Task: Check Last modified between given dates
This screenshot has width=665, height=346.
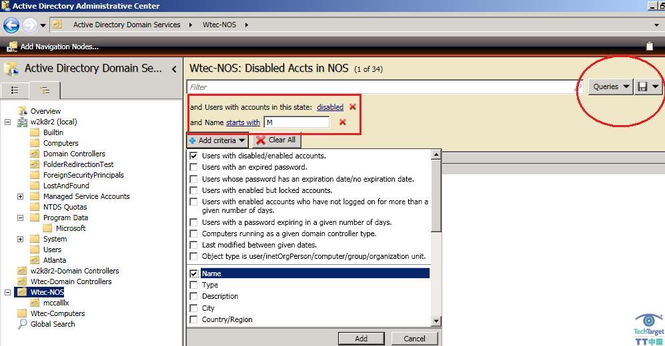Action: (x=194, y=245)
